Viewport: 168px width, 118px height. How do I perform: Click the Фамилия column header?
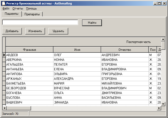pos(29,50)
